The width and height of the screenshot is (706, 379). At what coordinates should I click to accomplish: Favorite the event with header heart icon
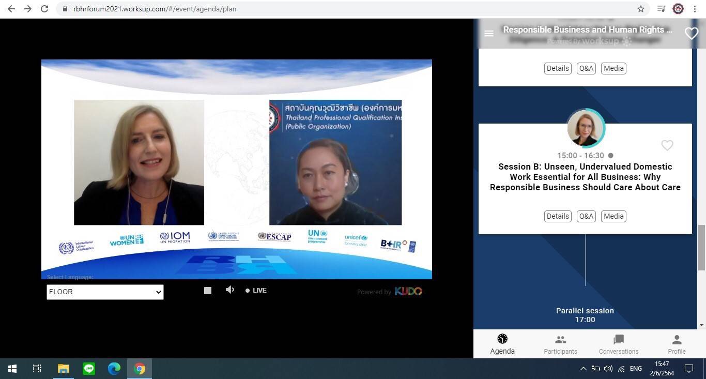point(691,34)
